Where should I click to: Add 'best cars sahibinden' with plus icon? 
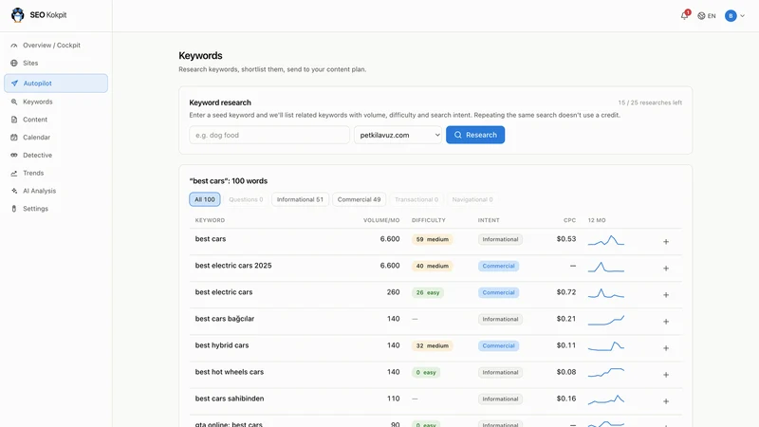point(666,401)
